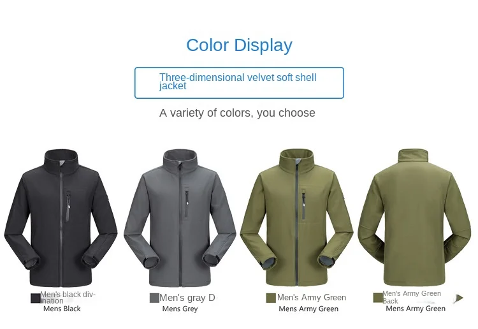Click the arrow icon beside Army Green Back
Image resolution: width=478 pixels, height=329 pixels.
(x=459, y=298)
